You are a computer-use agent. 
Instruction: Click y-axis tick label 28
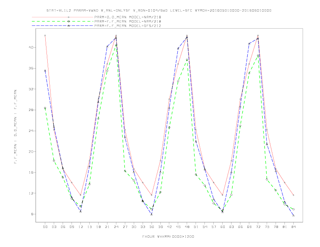(x=32, y=110)
